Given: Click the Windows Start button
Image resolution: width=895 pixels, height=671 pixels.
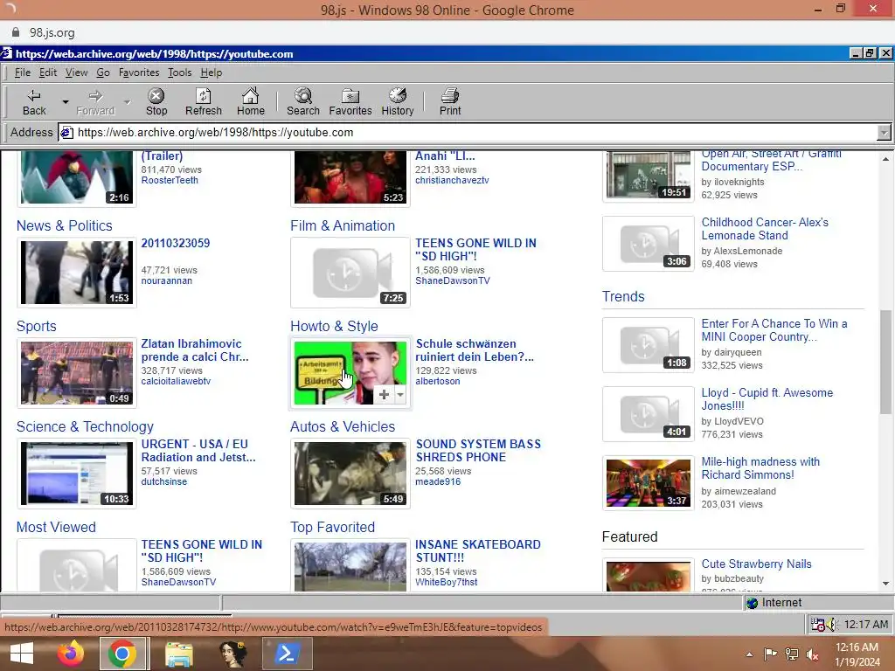Looking at the screenshot, I should [x=21, y=654].
